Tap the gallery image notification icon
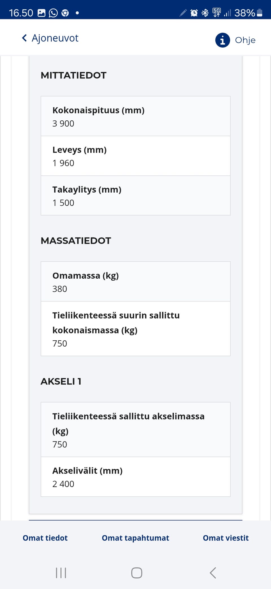 (x=41, y=13)
